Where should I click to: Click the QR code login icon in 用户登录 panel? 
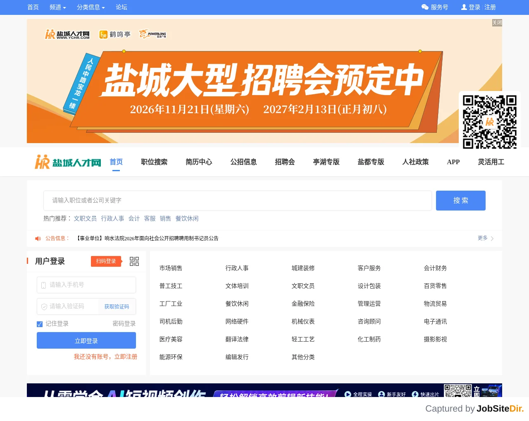[x=134, y=261]
